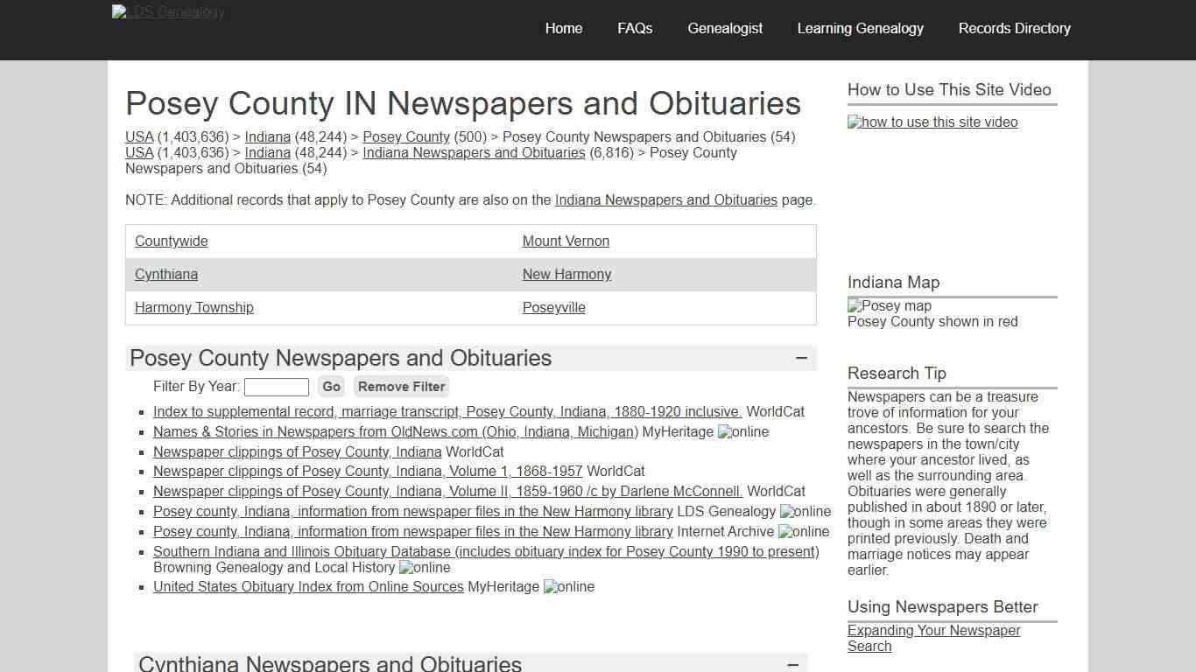This screenshot has height=672, width=1196.
Task: Click the online icon next to Internet Archive entry
Action: pyautogui.click(x=802, y=531)
